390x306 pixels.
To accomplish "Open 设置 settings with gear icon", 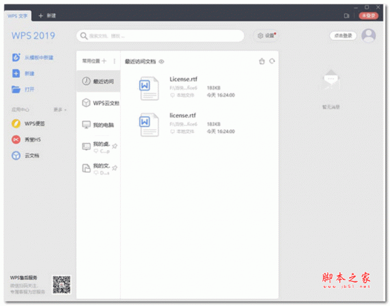I will [x=266, y=36].
